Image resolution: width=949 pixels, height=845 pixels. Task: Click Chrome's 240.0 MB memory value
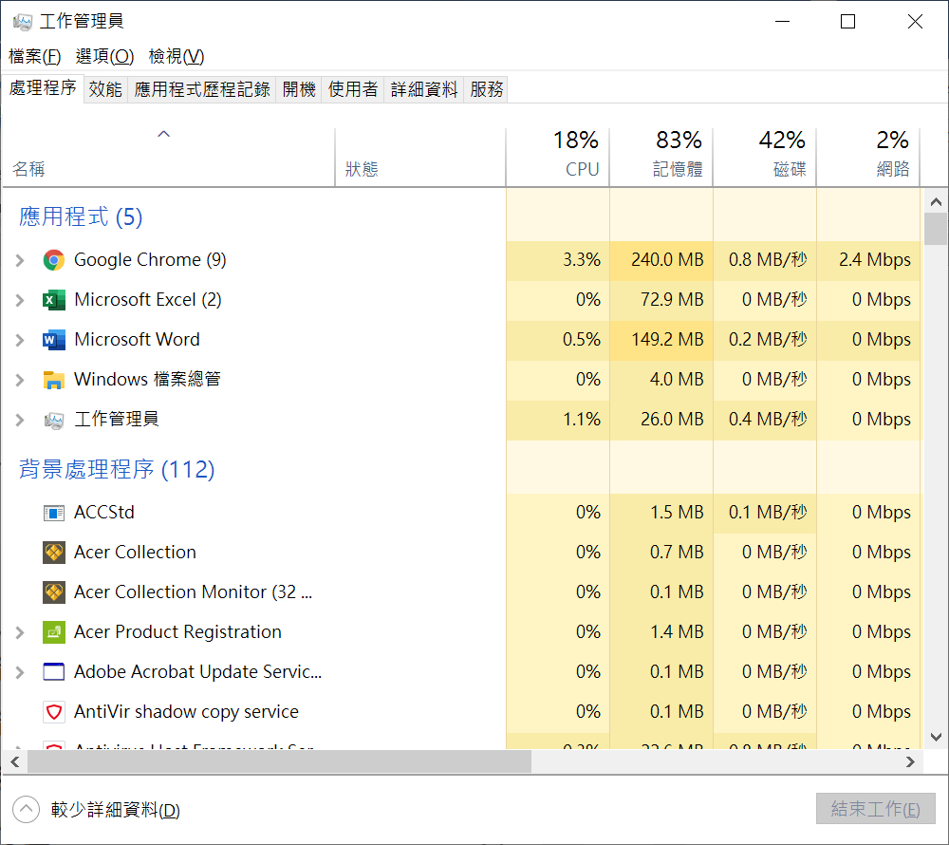click(667, 260)
